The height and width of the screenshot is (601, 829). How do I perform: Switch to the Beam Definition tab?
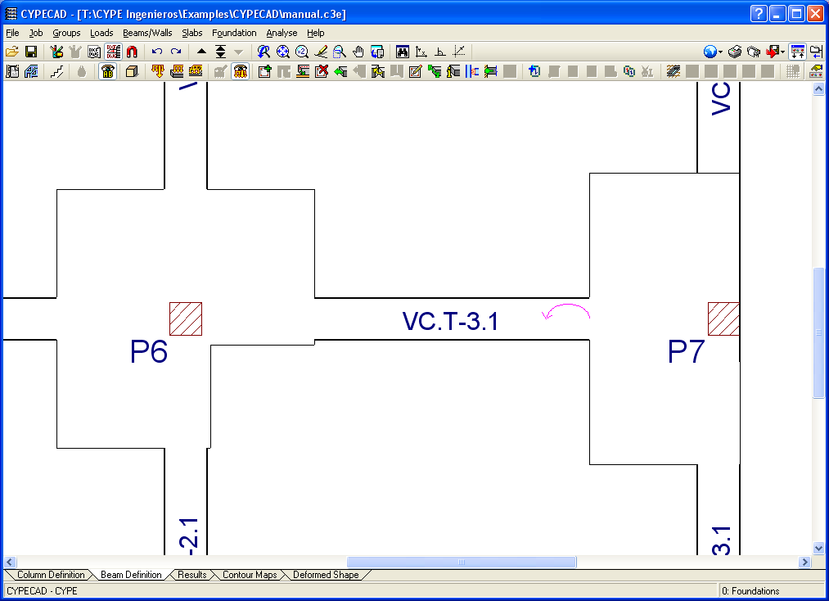pos(131,575)
